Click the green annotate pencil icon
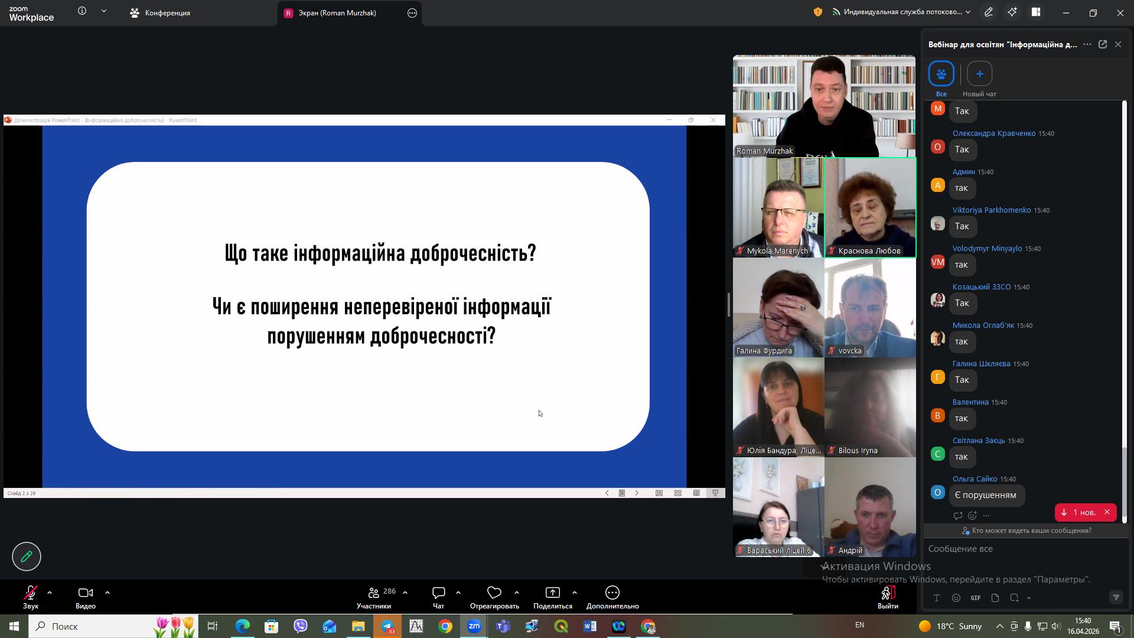This screenshot has height=638, width=1134. [27, 556]
